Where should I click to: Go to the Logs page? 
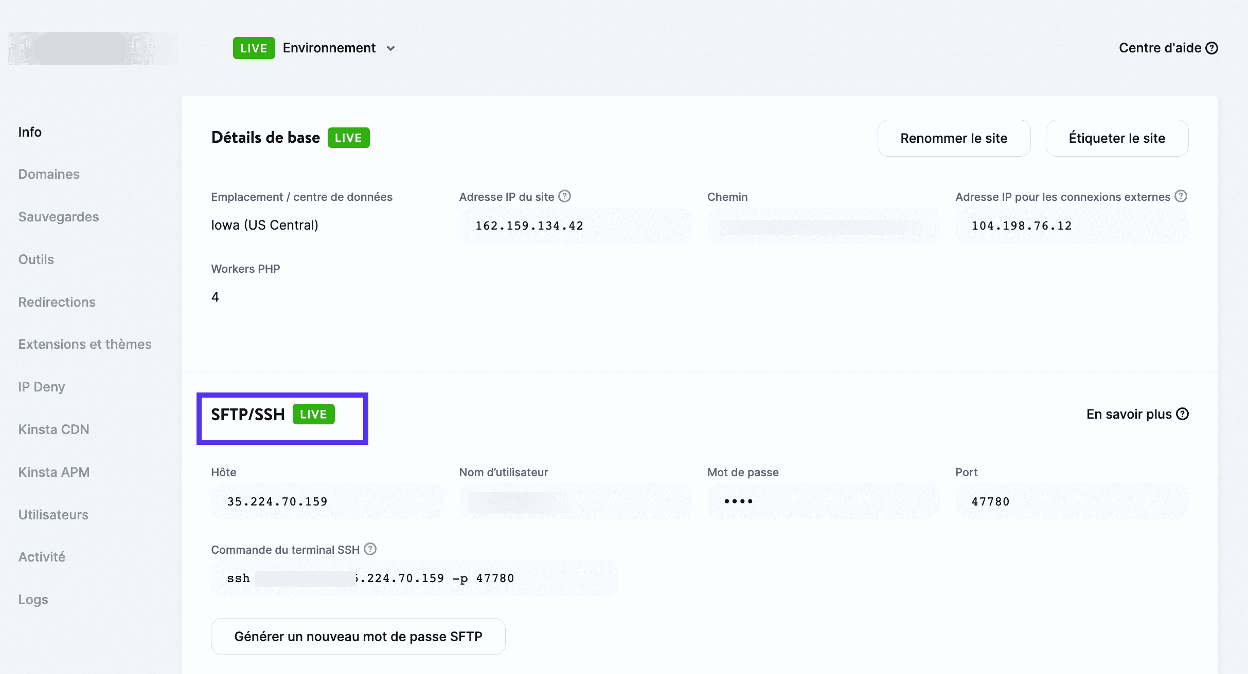[32, 599]
